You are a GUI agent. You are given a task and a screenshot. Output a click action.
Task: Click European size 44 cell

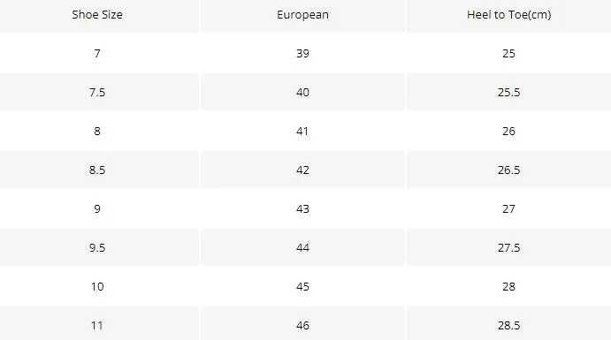[302, 248]
